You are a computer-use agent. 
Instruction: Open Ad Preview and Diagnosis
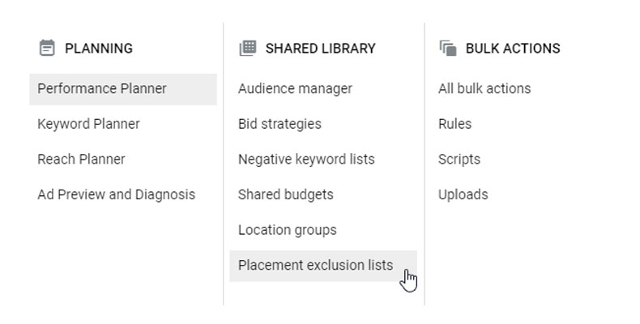pos(116,194)
